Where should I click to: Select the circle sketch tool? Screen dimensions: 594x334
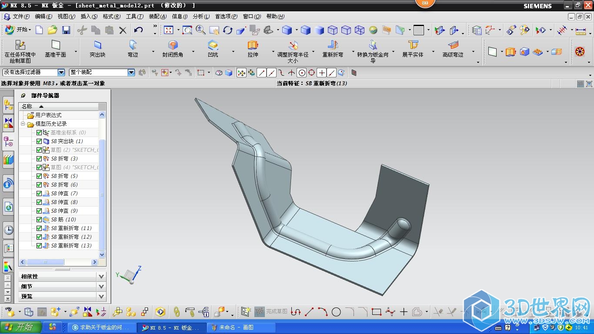click(x=336, y=312)
